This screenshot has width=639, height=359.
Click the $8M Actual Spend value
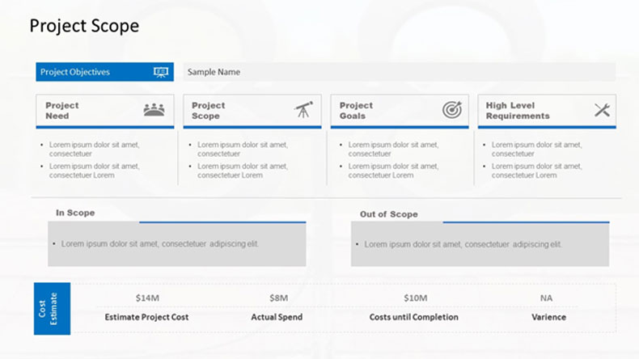click(279, 298)
